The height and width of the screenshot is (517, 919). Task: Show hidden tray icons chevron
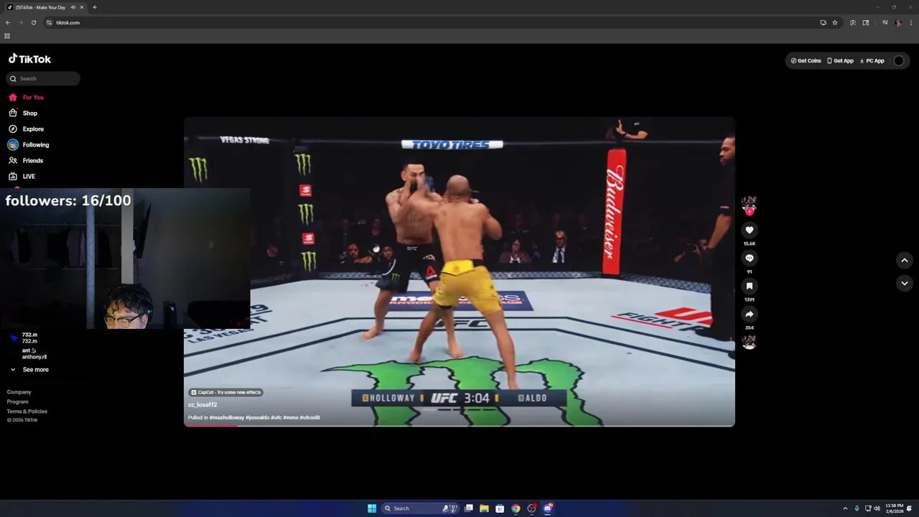click(x=845, y=508)
